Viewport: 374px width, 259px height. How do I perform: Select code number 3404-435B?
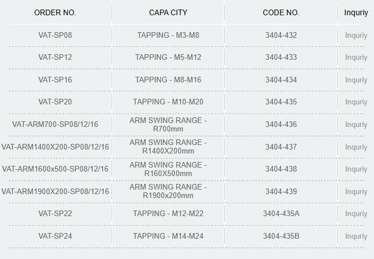(281, 236)
